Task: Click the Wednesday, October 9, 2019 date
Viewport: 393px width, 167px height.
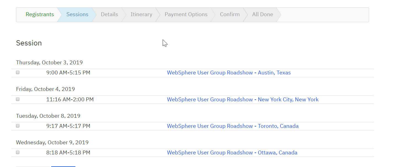Action: pyautogui.click(x=52, y=142)
